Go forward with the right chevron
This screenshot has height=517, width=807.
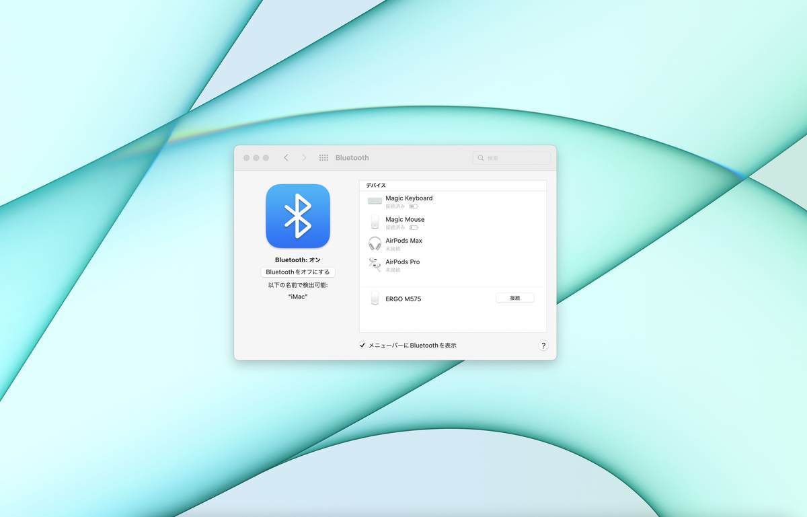(304, 157)
